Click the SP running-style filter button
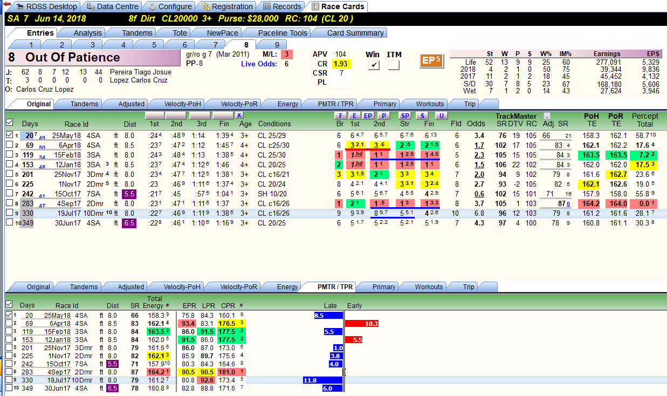The image size is (667, 396). coord(405,115)
